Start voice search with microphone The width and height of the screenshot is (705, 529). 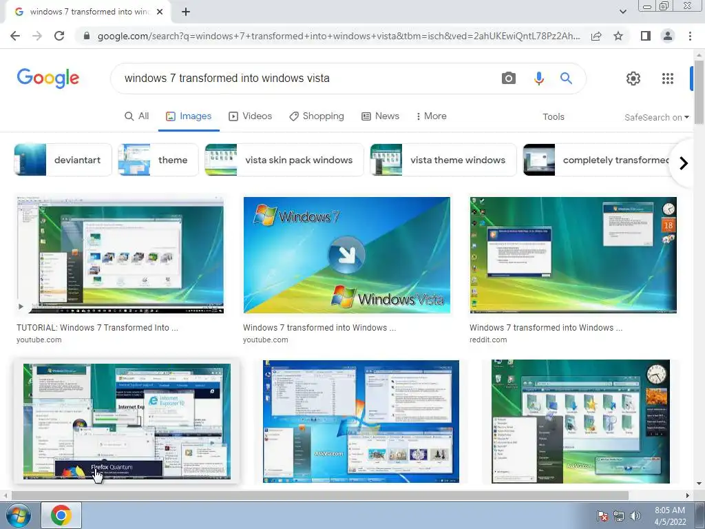click(538, 79)
